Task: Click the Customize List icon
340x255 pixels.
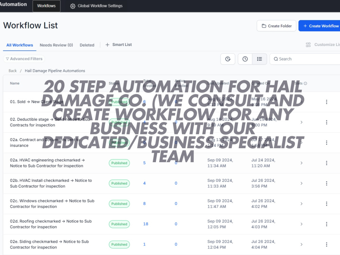Action: click(308, 45)
